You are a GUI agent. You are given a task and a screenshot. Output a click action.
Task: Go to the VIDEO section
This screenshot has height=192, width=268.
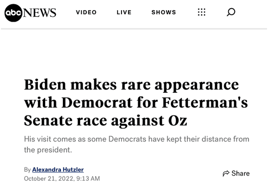coord(86,13)
